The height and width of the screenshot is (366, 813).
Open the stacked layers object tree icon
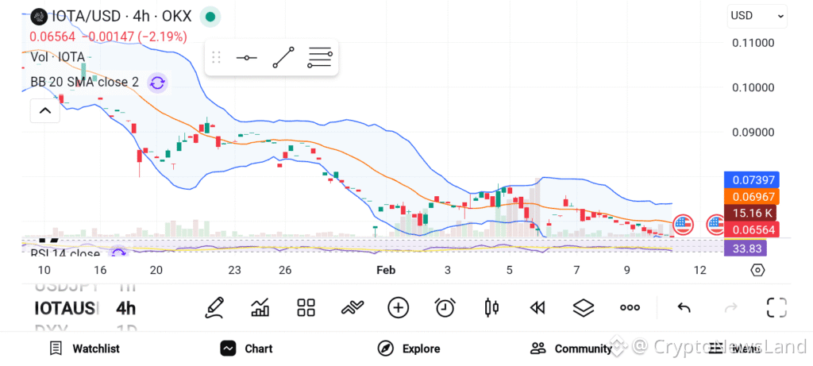point(584,307)
